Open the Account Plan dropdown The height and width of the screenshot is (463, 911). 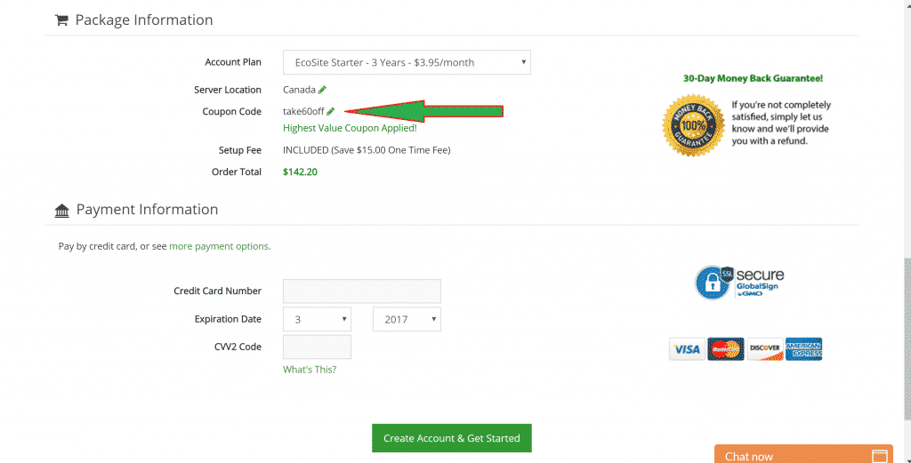pyautogui.click(x=407, y=62)
